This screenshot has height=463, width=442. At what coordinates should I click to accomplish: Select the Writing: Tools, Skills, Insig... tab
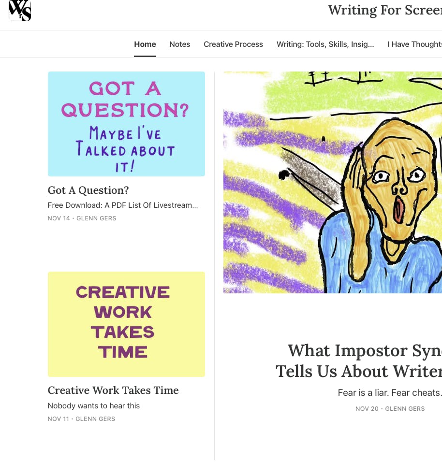tap(325, 44)
